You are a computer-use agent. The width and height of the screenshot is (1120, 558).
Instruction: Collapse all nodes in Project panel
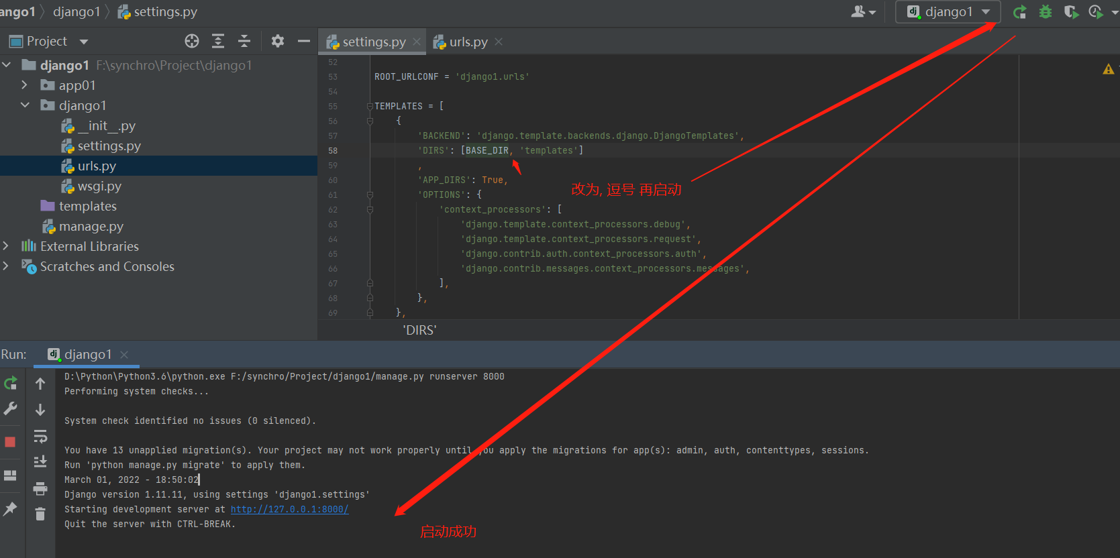coord(244,42)
